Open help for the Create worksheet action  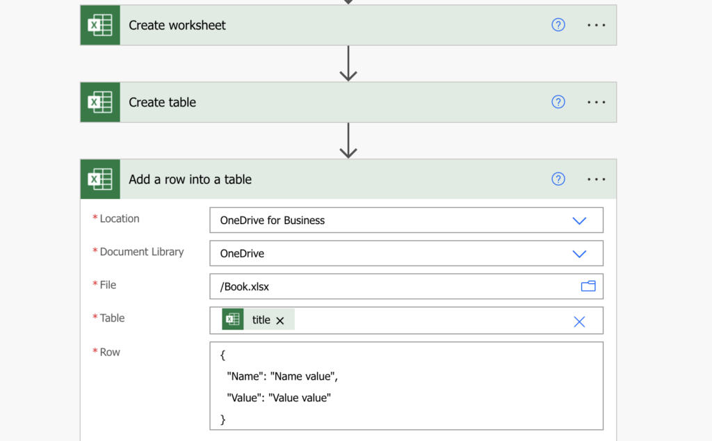[558, 25]
